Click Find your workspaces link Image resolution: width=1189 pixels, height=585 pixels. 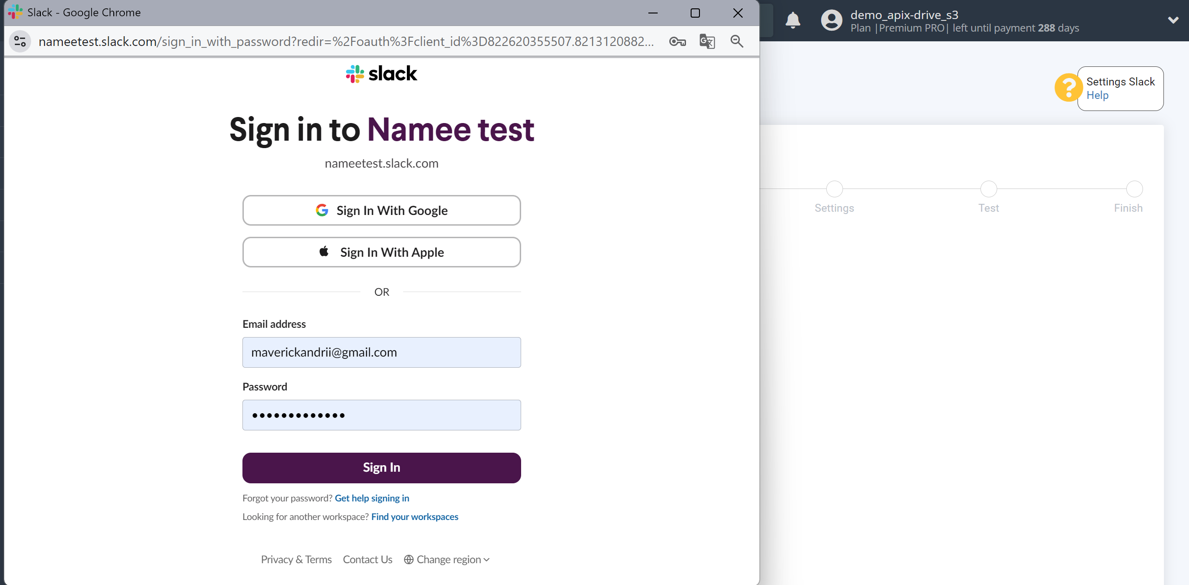[415, 516]
